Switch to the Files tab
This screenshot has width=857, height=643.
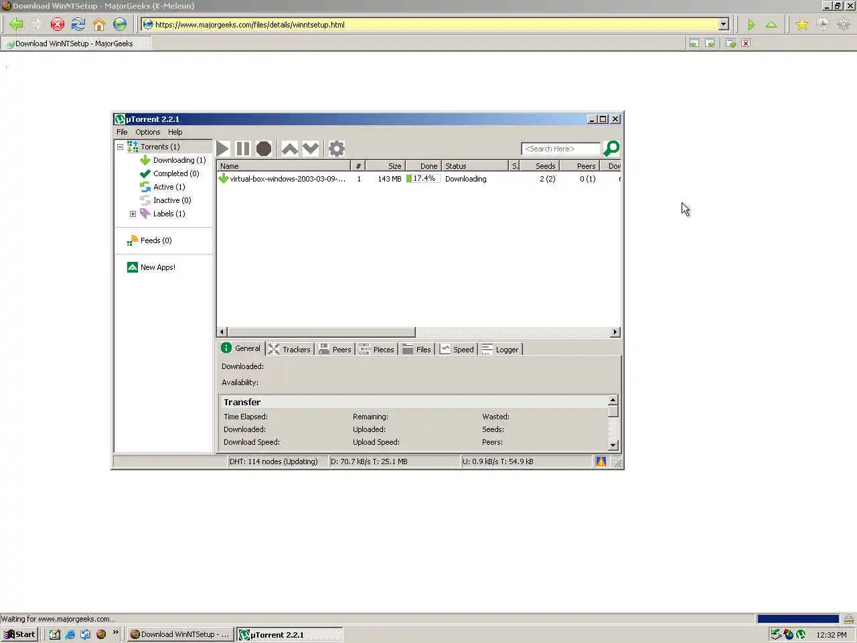click(x=416, y=349)
